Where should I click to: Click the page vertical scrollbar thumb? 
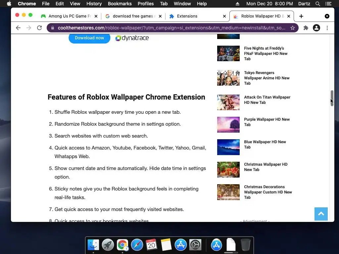[332, 98]
